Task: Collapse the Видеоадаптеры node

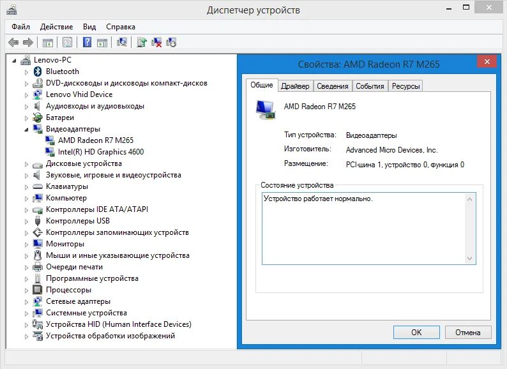Action: click(x=27, y=130)
